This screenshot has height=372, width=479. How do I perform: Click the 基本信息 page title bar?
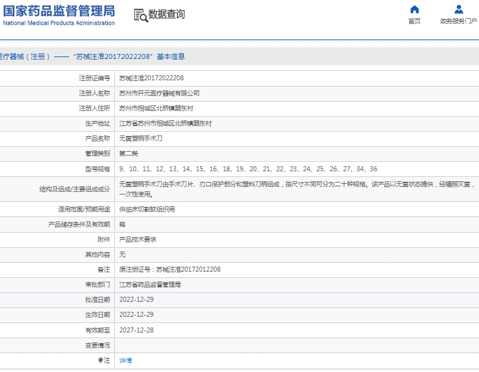(93, 56)
